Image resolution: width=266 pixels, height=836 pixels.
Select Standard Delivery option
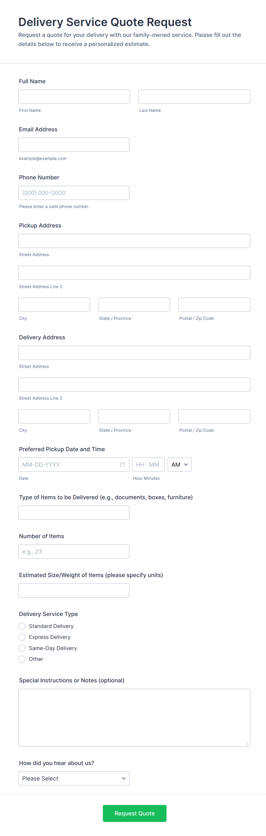pyautogui.click(x=22, y=626)
